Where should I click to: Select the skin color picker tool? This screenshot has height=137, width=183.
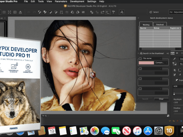coord(56,12)
